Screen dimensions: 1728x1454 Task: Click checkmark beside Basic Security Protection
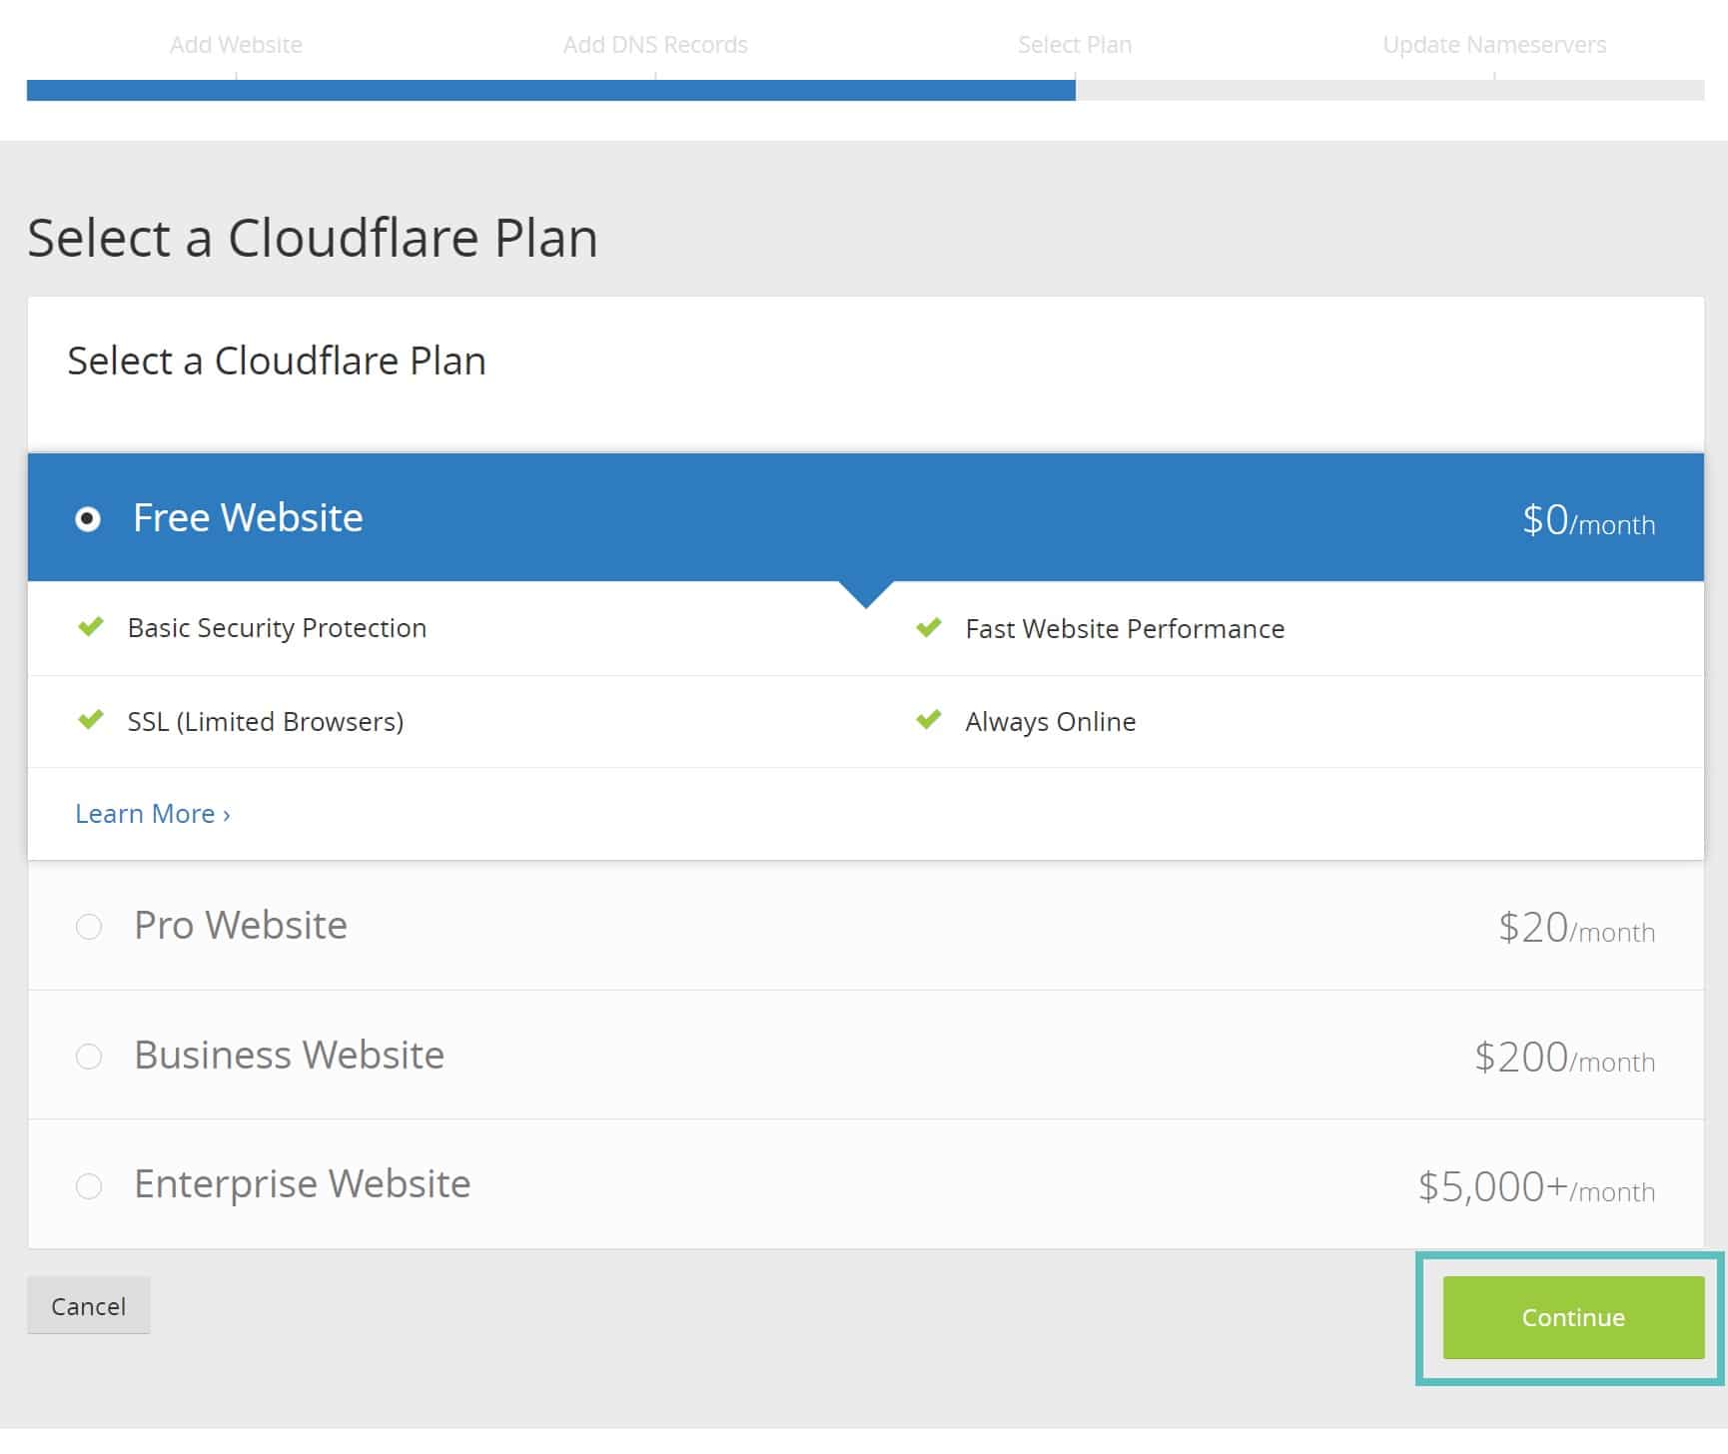tap(91, 628)
